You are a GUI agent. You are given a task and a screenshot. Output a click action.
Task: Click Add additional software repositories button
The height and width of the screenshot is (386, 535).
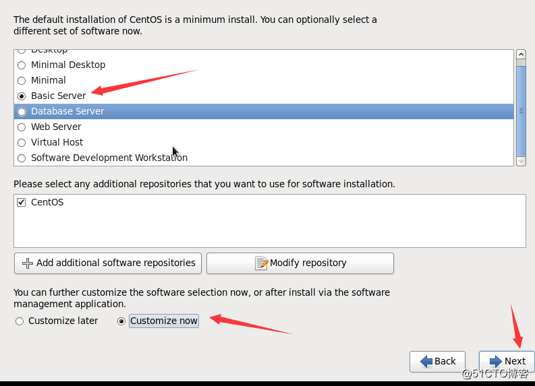click(x=108, y=263)
